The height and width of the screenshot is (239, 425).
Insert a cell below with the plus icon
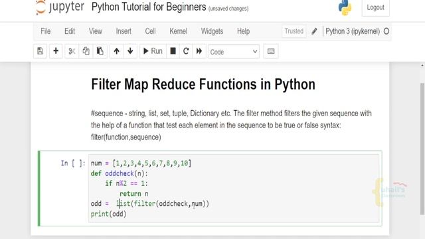56,51
